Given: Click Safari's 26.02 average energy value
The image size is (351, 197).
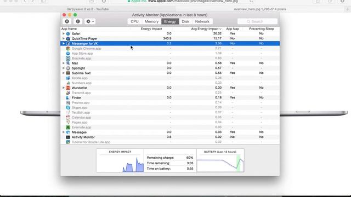Looking at the screenshot, I should click(217, 33).
